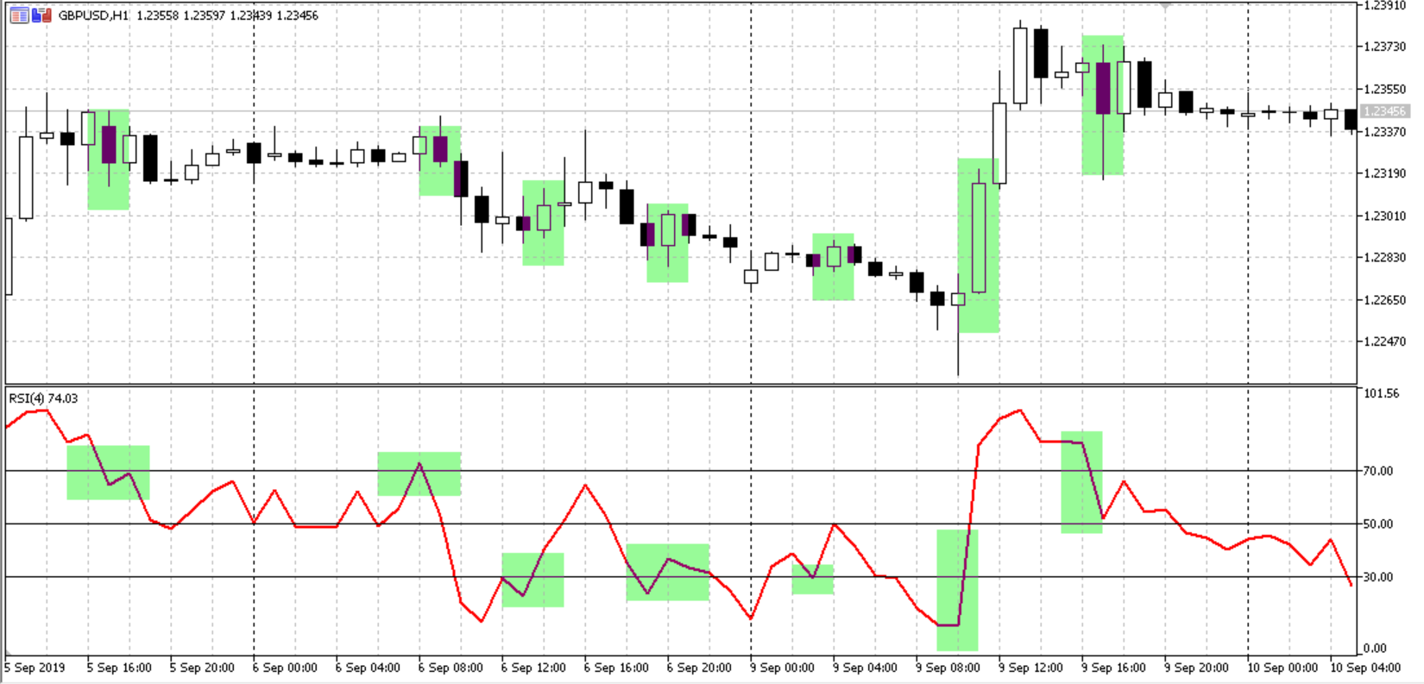Click price scale value 1.23010
Image resolution: width=1424 pixels, height=684 pixels.
[x=1386, y=216]
